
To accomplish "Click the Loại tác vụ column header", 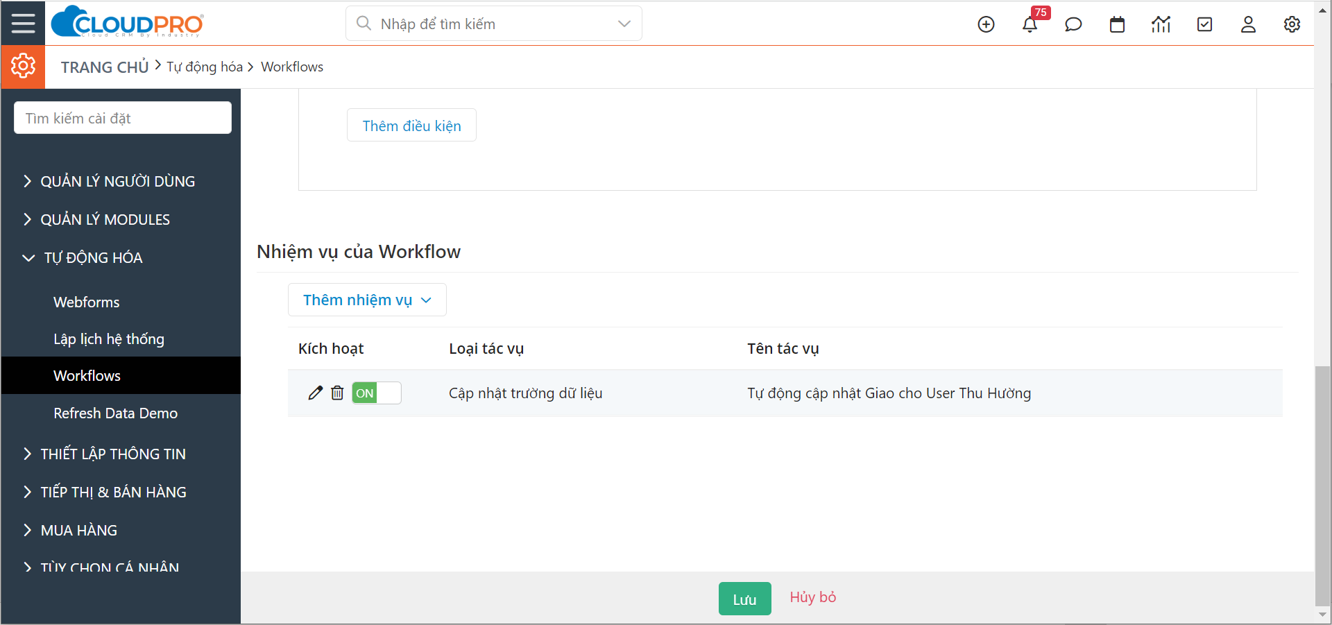I will click(x=486, y=348).
